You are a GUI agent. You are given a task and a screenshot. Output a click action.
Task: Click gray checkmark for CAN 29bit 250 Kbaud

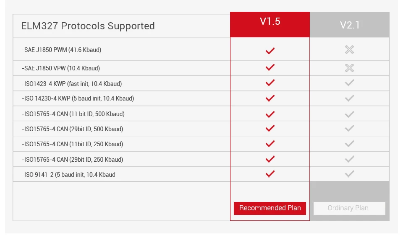349,159
